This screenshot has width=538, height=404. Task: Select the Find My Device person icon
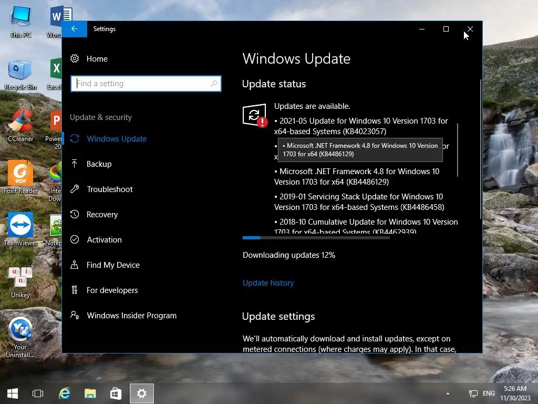tap(75, 265)
